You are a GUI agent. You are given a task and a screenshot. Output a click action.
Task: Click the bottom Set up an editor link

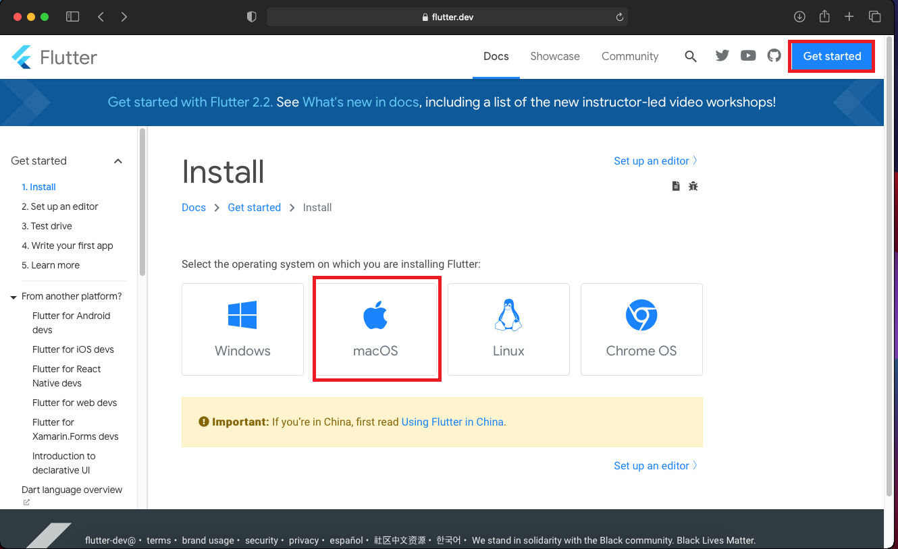pyautogui.click(x=656, y=465)
